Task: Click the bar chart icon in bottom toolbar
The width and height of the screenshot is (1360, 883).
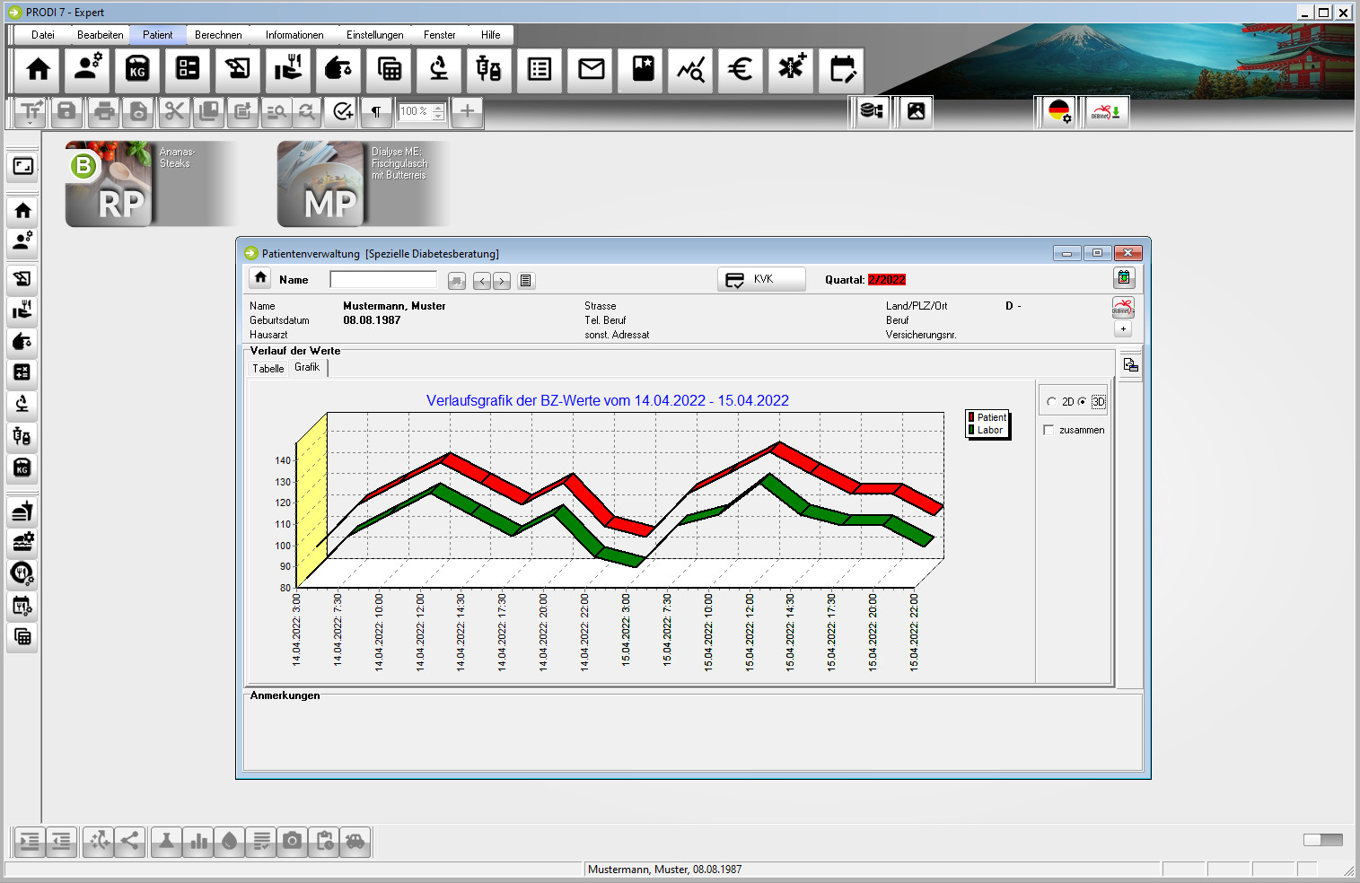Action: (198, 841)
